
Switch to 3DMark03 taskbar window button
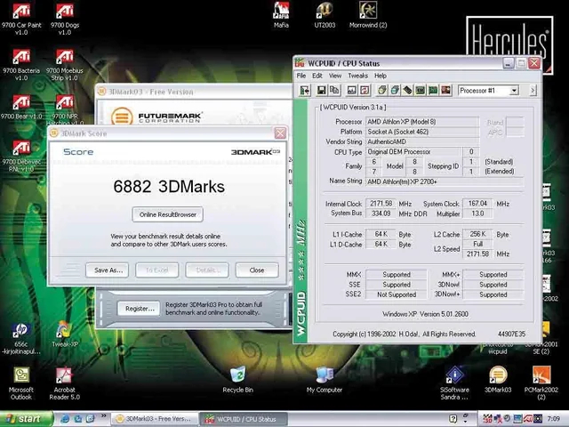[x=152, y=418]
